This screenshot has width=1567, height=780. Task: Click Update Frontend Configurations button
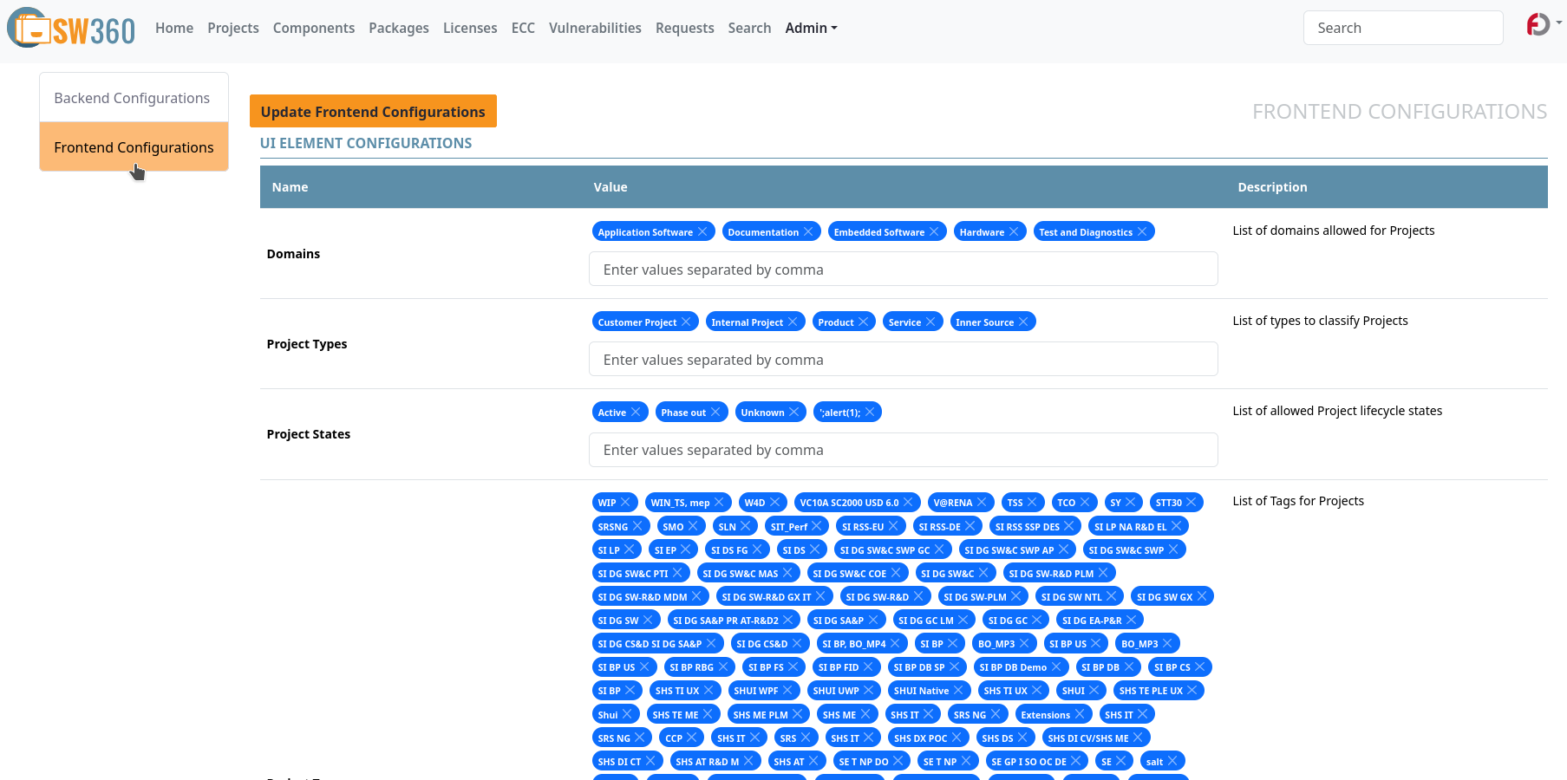373,112
